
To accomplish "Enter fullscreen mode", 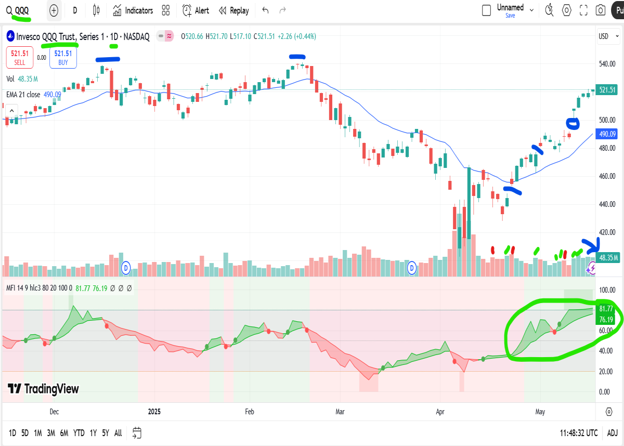I will point(583,10).
